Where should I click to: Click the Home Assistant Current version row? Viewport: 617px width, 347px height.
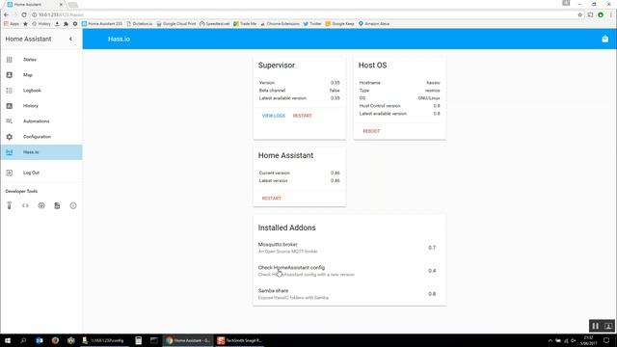click(299, 173)
